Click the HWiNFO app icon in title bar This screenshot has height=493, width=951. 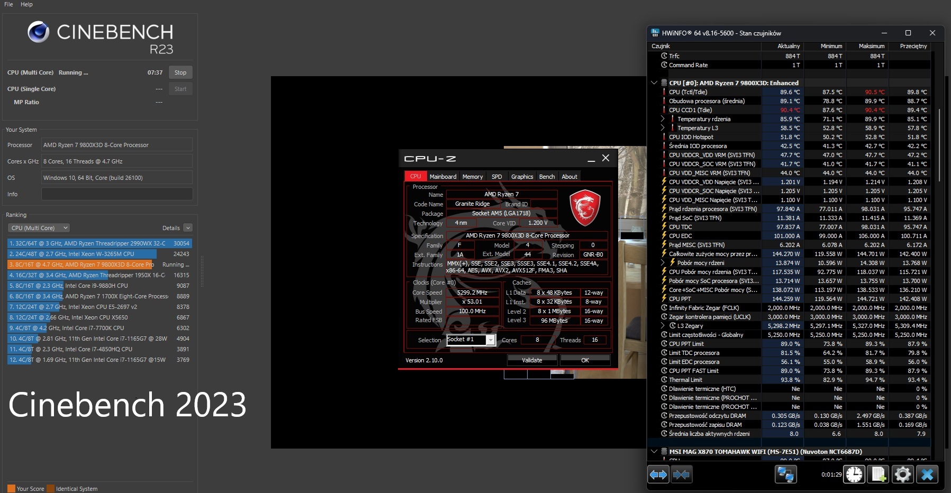point(655,33)
